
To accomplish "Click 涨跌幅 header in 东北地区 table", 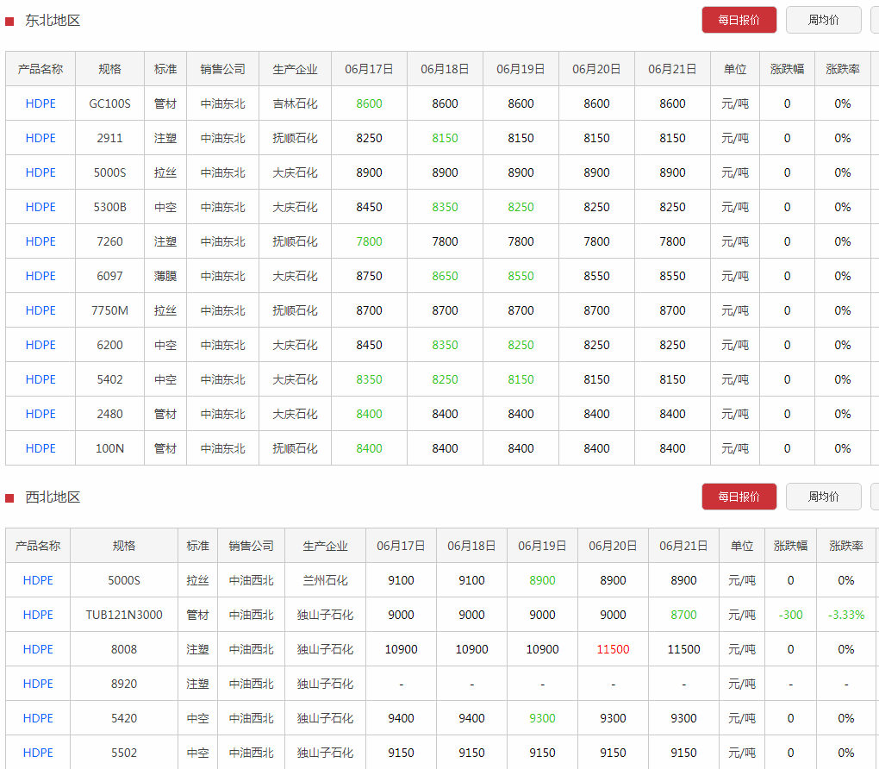I will click(x=787, y=69).
